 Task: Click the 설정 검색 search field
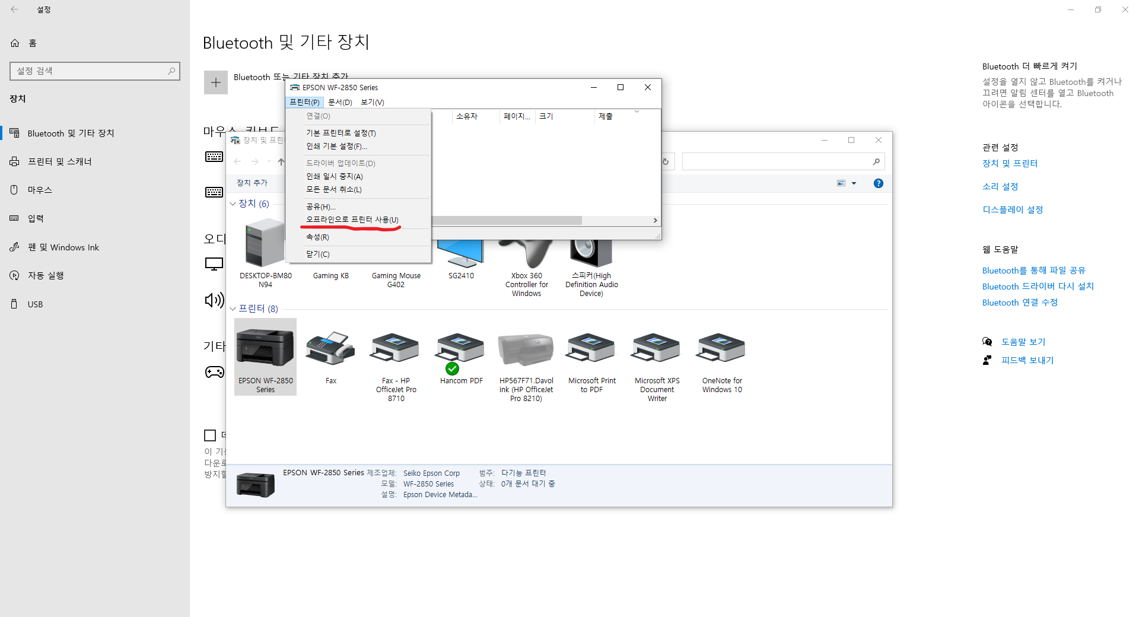pyautogui.click(x=95, y=71)
